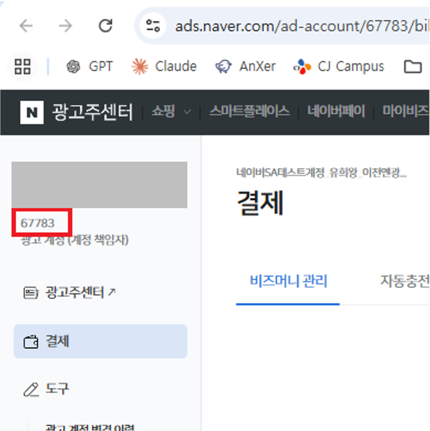Open the 쇼핑 menu in top navigation
The width and height of the screenshot is (430, 431).
point(163,112)
